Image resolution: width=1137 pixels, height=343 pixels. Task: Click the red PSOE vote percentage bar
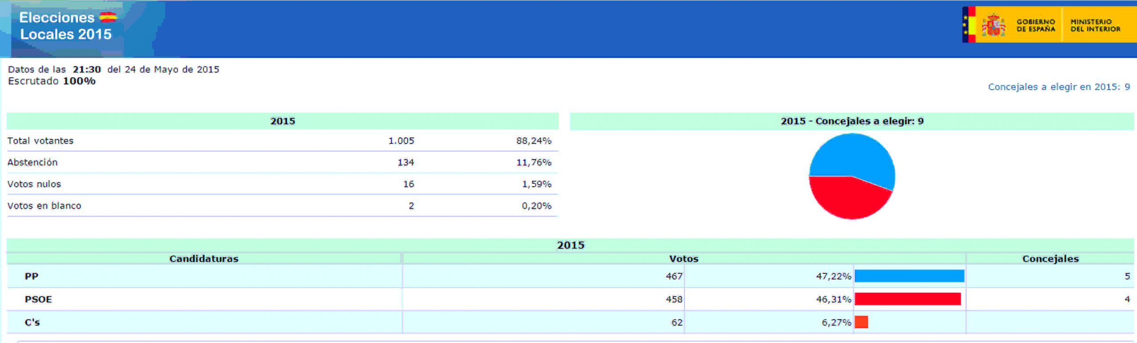tap(907, 299)
